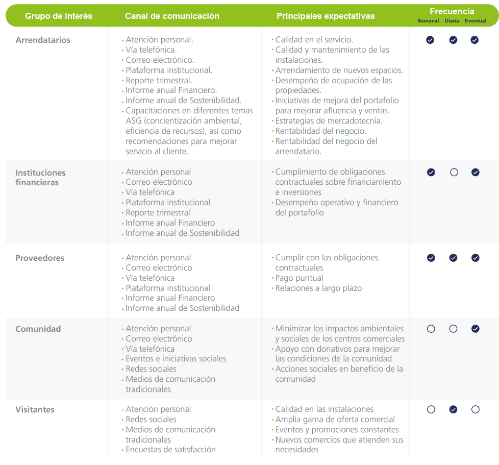Click the Principales expectativas column header
This screenshot has height=465, width=499.
(326, 16)
